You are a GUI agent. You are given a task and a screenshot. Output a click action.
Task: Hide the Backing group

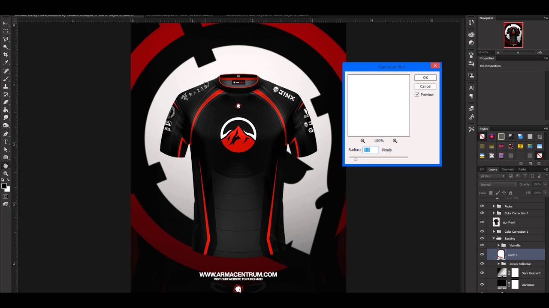tap(482, 238)
